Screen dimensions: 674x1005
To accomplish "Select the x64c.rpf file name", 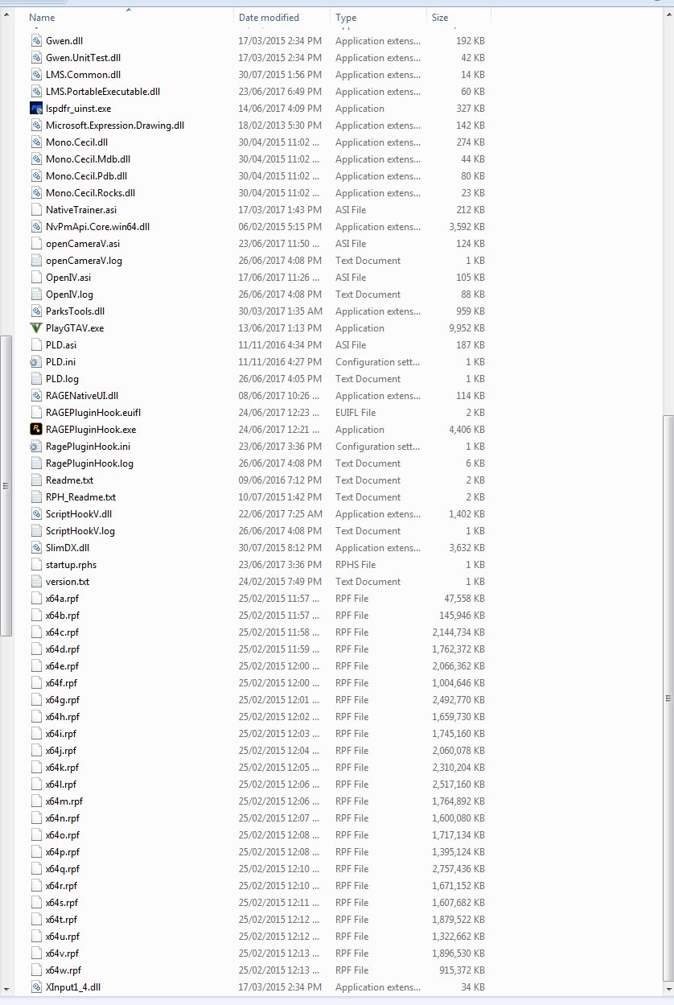I will point(63,632).
